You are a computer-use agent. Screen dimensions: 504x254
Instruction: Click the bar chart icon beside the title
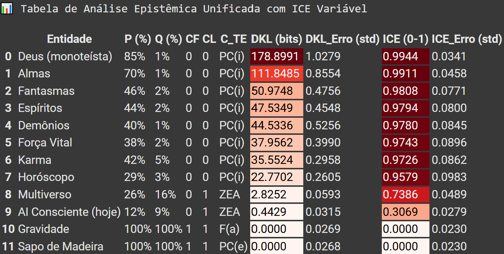7,8
